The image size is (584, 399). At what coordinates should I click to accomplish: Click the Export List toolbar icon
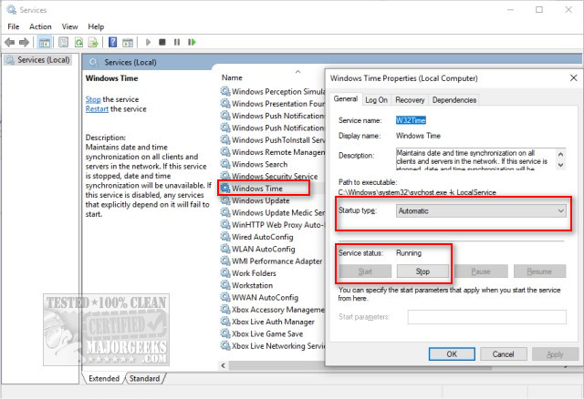(x=93, y=43)
